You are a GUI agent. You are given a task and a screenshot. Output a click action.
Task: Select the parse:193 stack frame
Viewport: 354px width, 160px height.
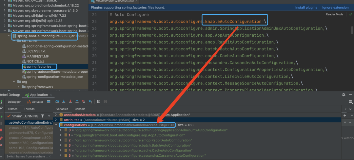tap(29, 148)
